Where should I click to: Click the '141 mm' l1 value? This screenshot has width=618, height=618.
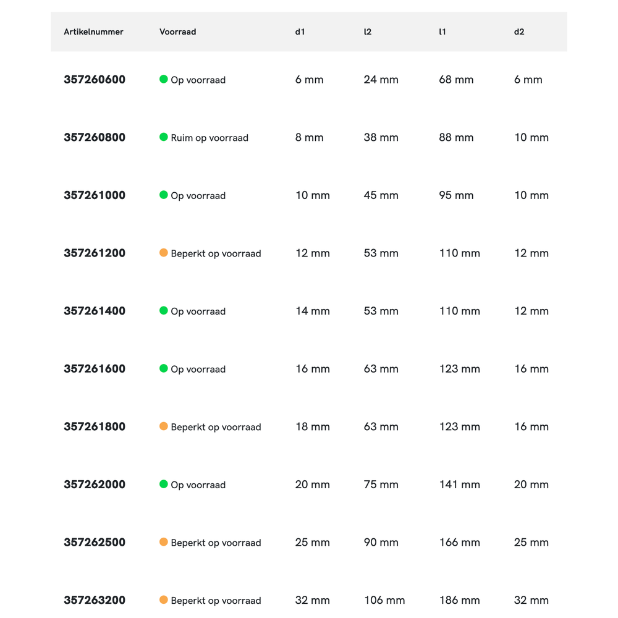point(459,485)
